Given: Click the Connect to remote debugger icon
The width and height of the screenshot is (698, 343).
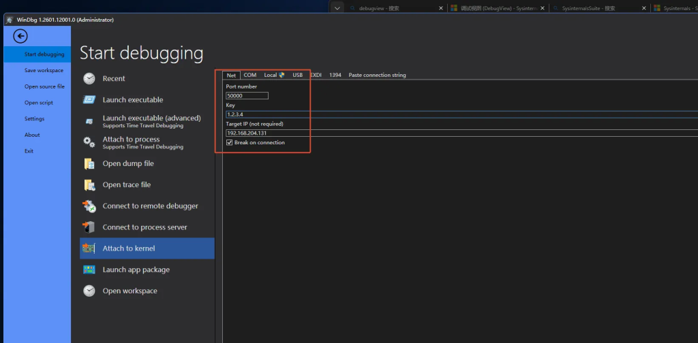Looking at the screenshot, I should coord(89,206).
